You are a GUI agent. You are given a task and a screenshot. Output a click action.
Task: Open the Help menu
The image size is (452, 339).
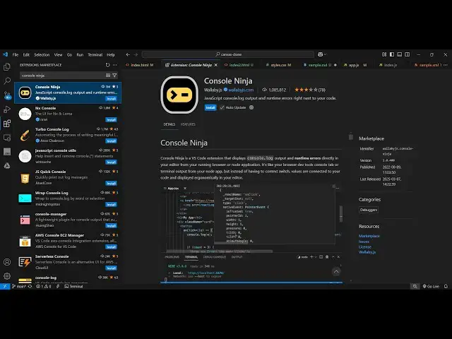pyautogui.click(x=111, y=54)
